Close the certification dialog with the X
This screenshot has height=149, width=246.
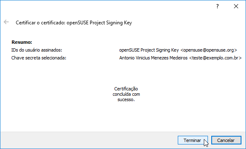coord(236,6)
